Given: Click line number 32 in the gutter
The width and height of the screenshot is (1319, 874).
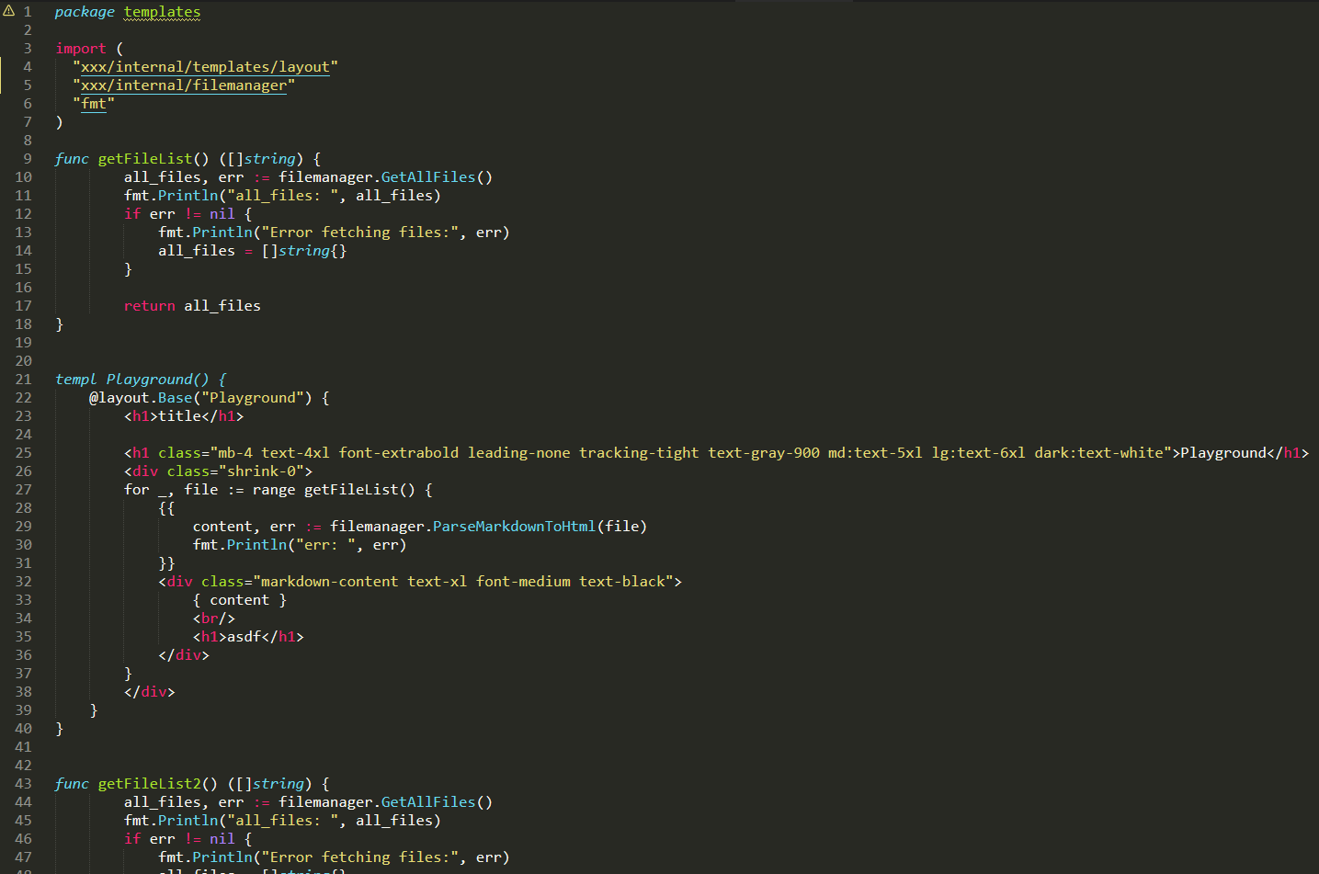Looking at the screenshot, I should click(23, 582).
